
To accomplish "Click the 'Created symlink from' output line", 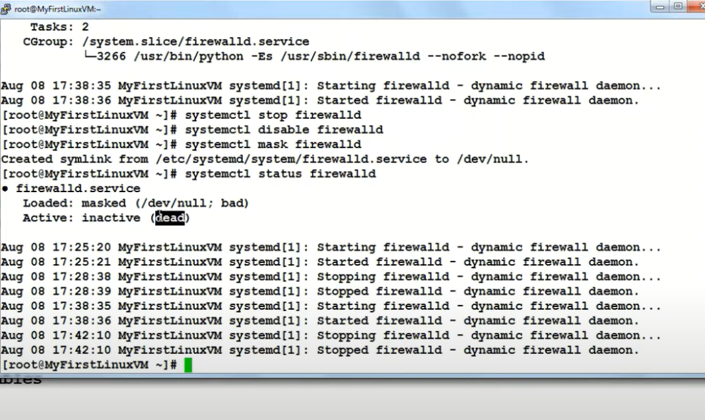I will [x=265, y=159].
